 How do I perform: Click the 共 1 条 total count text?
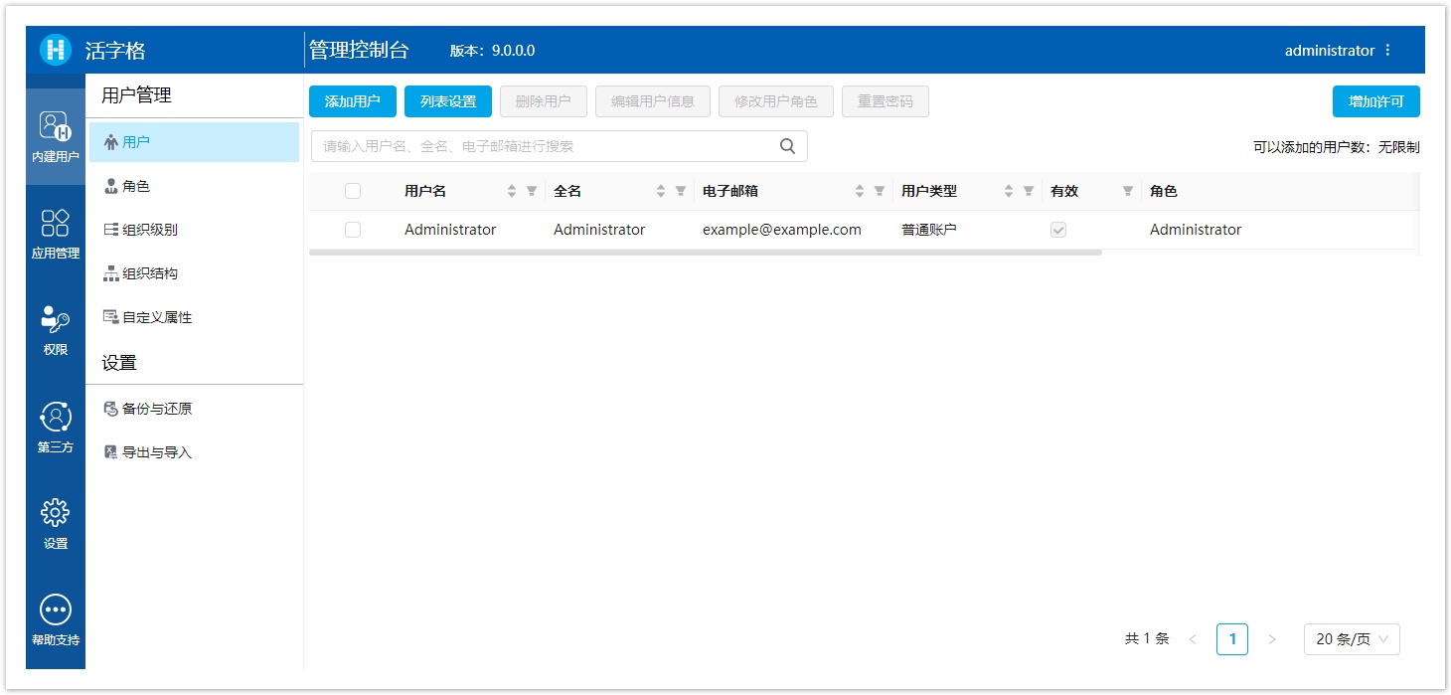[x=1147, y=639]
